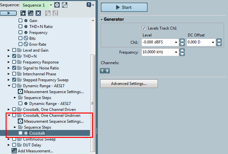Open the Frequency value dropdown
Viewport: 228px width, 154px height.
click(176, 52)
